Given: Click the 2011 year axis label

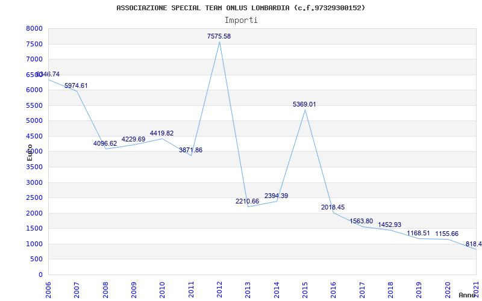Looking at the screenshot, I should tap(191, 290).
